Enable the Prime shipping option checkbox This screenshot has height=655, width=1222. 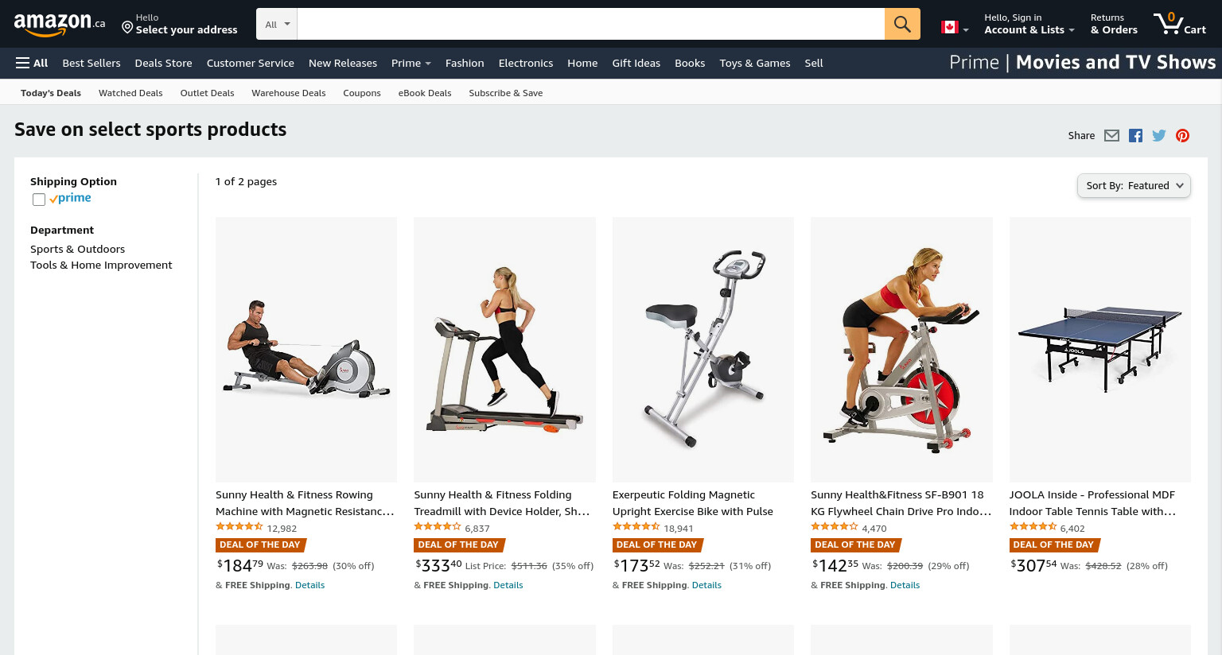(x=39, y=200)
